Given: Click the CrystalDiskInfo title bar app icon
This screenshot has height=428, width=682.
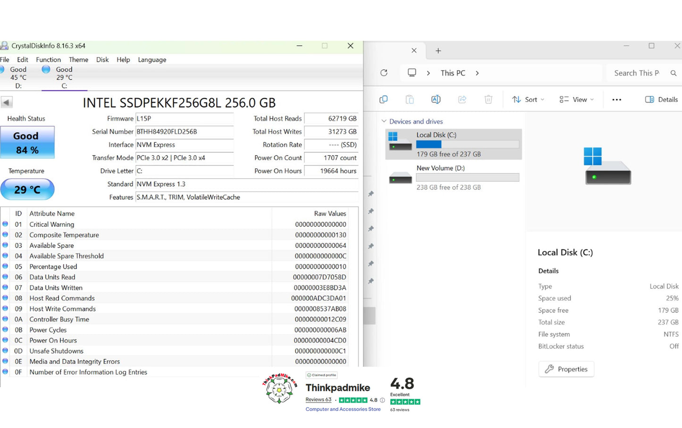Looking at the screenshot, I should [4, 46].
